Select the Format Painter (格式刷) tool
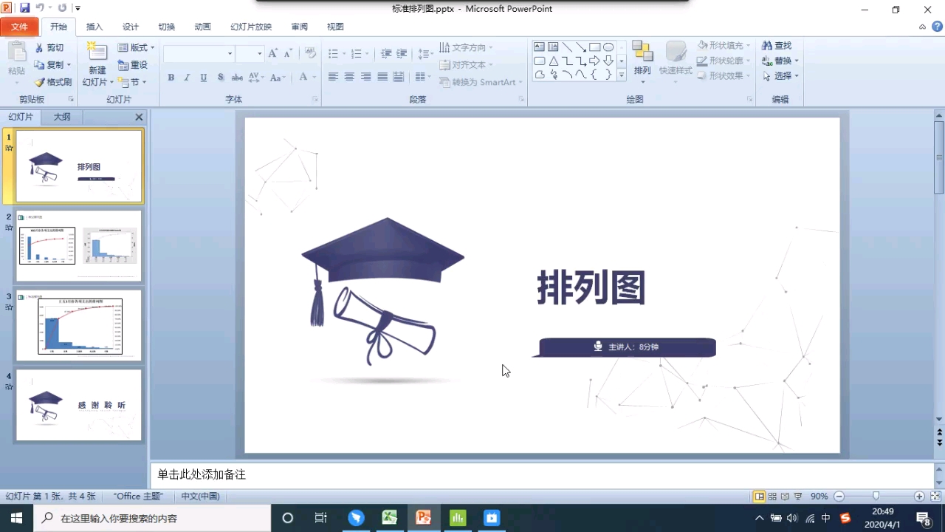Screen dimensions: 945x532 [x=54, y=81]
